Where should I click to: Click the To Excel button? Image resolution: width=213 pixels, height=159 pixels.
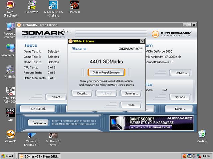pos(106,93)
